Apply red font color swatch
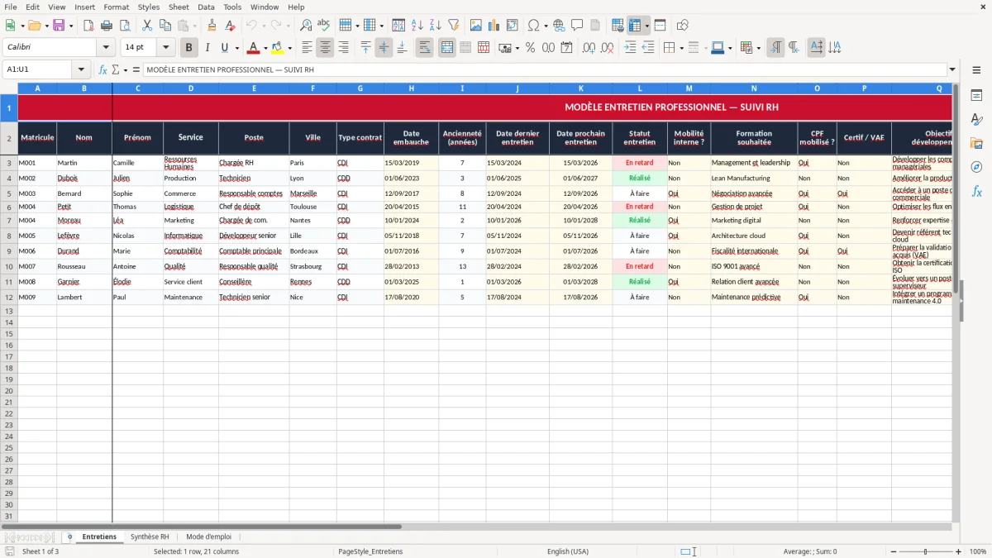This screenshot has height=558, width=992. (253, 48)
